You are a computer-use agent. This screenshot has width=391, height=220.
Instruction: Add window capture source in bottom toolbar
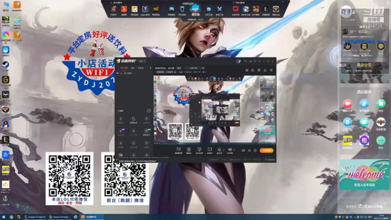(x=199, y=150)
